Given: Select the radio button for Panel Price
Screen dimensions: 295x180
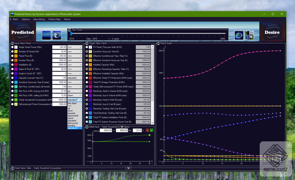Looking at the screenshot, I should point(12,56).
